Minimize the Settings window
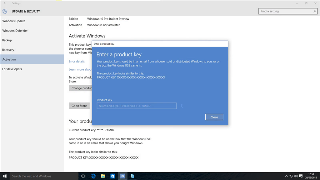Screen dimensions: 320x180 pyautogui.click(x=297, y=3)
